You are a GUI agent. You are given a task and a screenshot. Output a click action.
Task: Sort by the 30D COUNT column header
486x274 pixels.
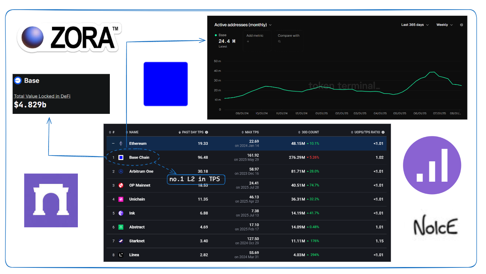[308, 132]
